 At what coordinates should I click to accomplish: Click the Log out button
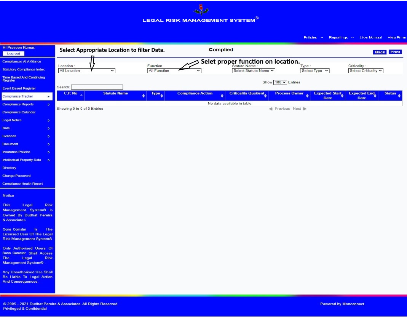point(13,53)
